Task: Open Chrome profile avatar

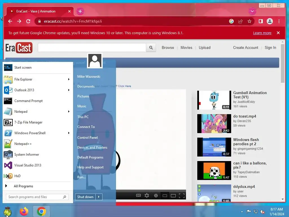Action: [x=270, y=21]
